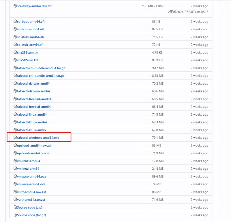Download sd-boot-amd64.efi asset
This screenshot has width=231, height=222.
point(31,22)
